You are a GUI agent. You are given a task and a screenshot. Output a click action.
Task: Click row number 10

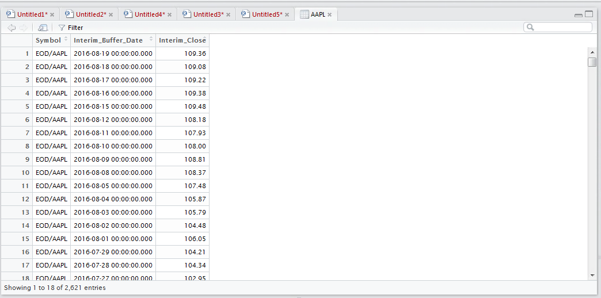coord(17,173)
